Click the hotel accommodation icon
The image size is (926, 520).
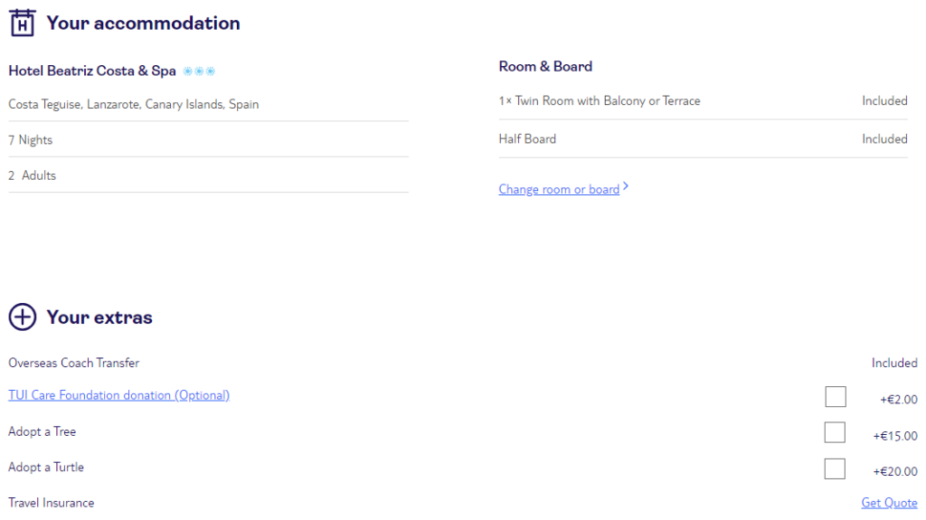[x=23, y=23]
